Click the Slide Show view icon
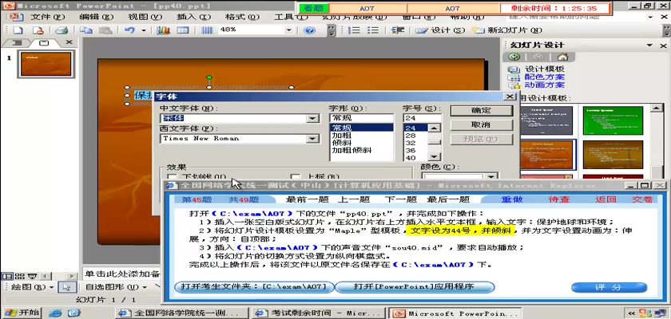 pyautogui.click(x=32, y=276)
